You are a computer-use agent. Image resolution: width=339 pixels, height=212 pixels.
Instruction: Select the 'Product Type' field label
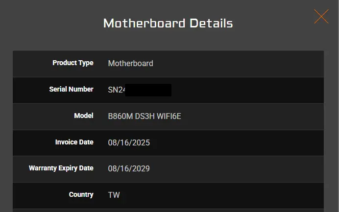(x=73, y=63)
